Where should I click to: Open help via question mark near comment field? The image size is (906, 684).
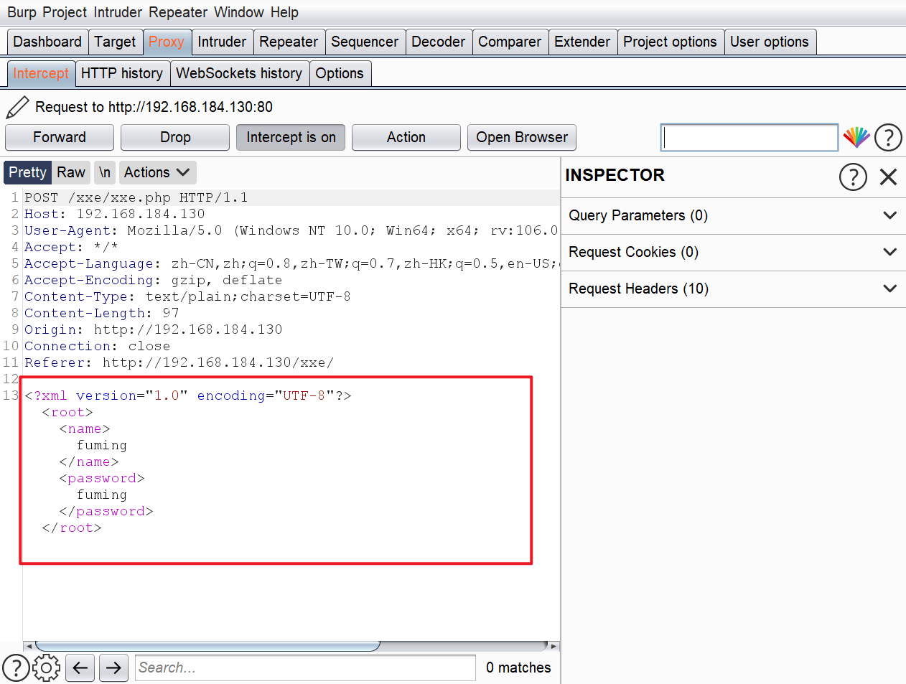pos(888,137)
